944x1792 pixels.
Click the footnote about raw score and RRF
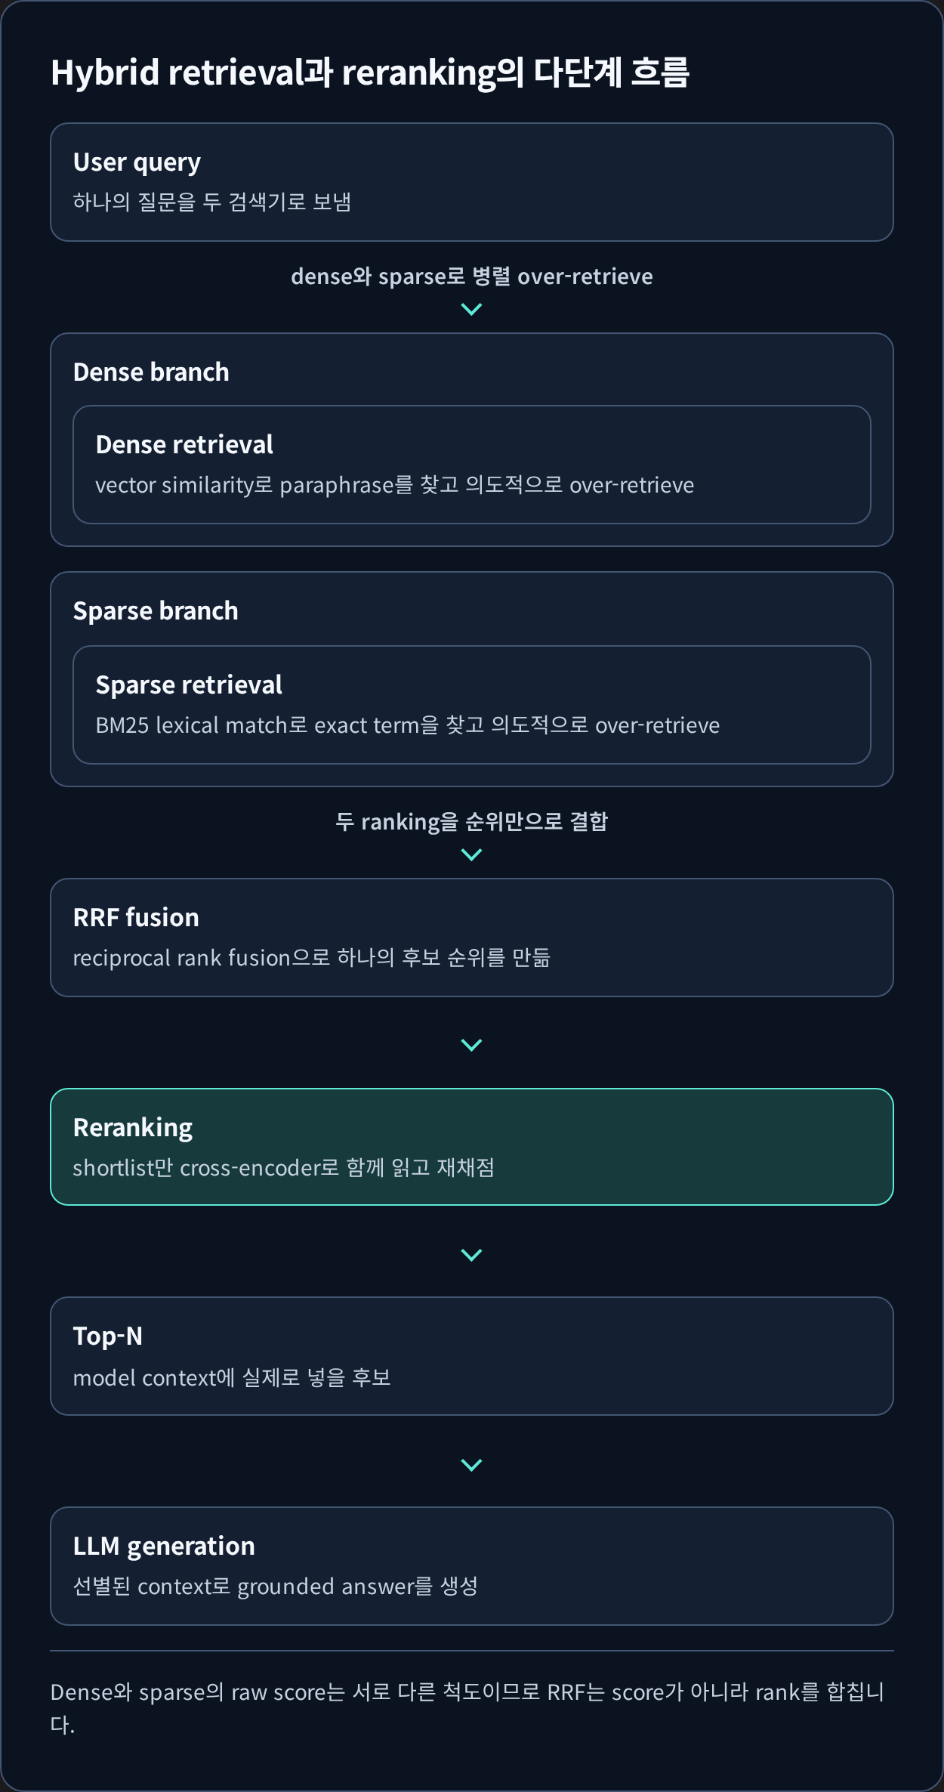(468, 1707)
